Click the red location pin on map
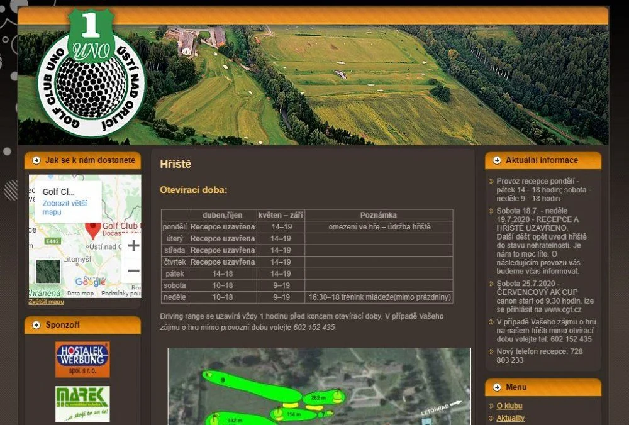The height and width of the screenshot is (425, 629). [x=93, y=231]
